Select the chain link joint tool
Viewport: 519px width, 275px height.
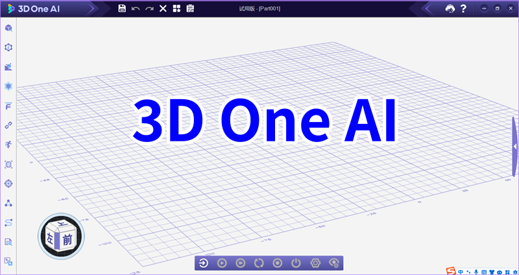pyautogui.click(x=8, y=125)
